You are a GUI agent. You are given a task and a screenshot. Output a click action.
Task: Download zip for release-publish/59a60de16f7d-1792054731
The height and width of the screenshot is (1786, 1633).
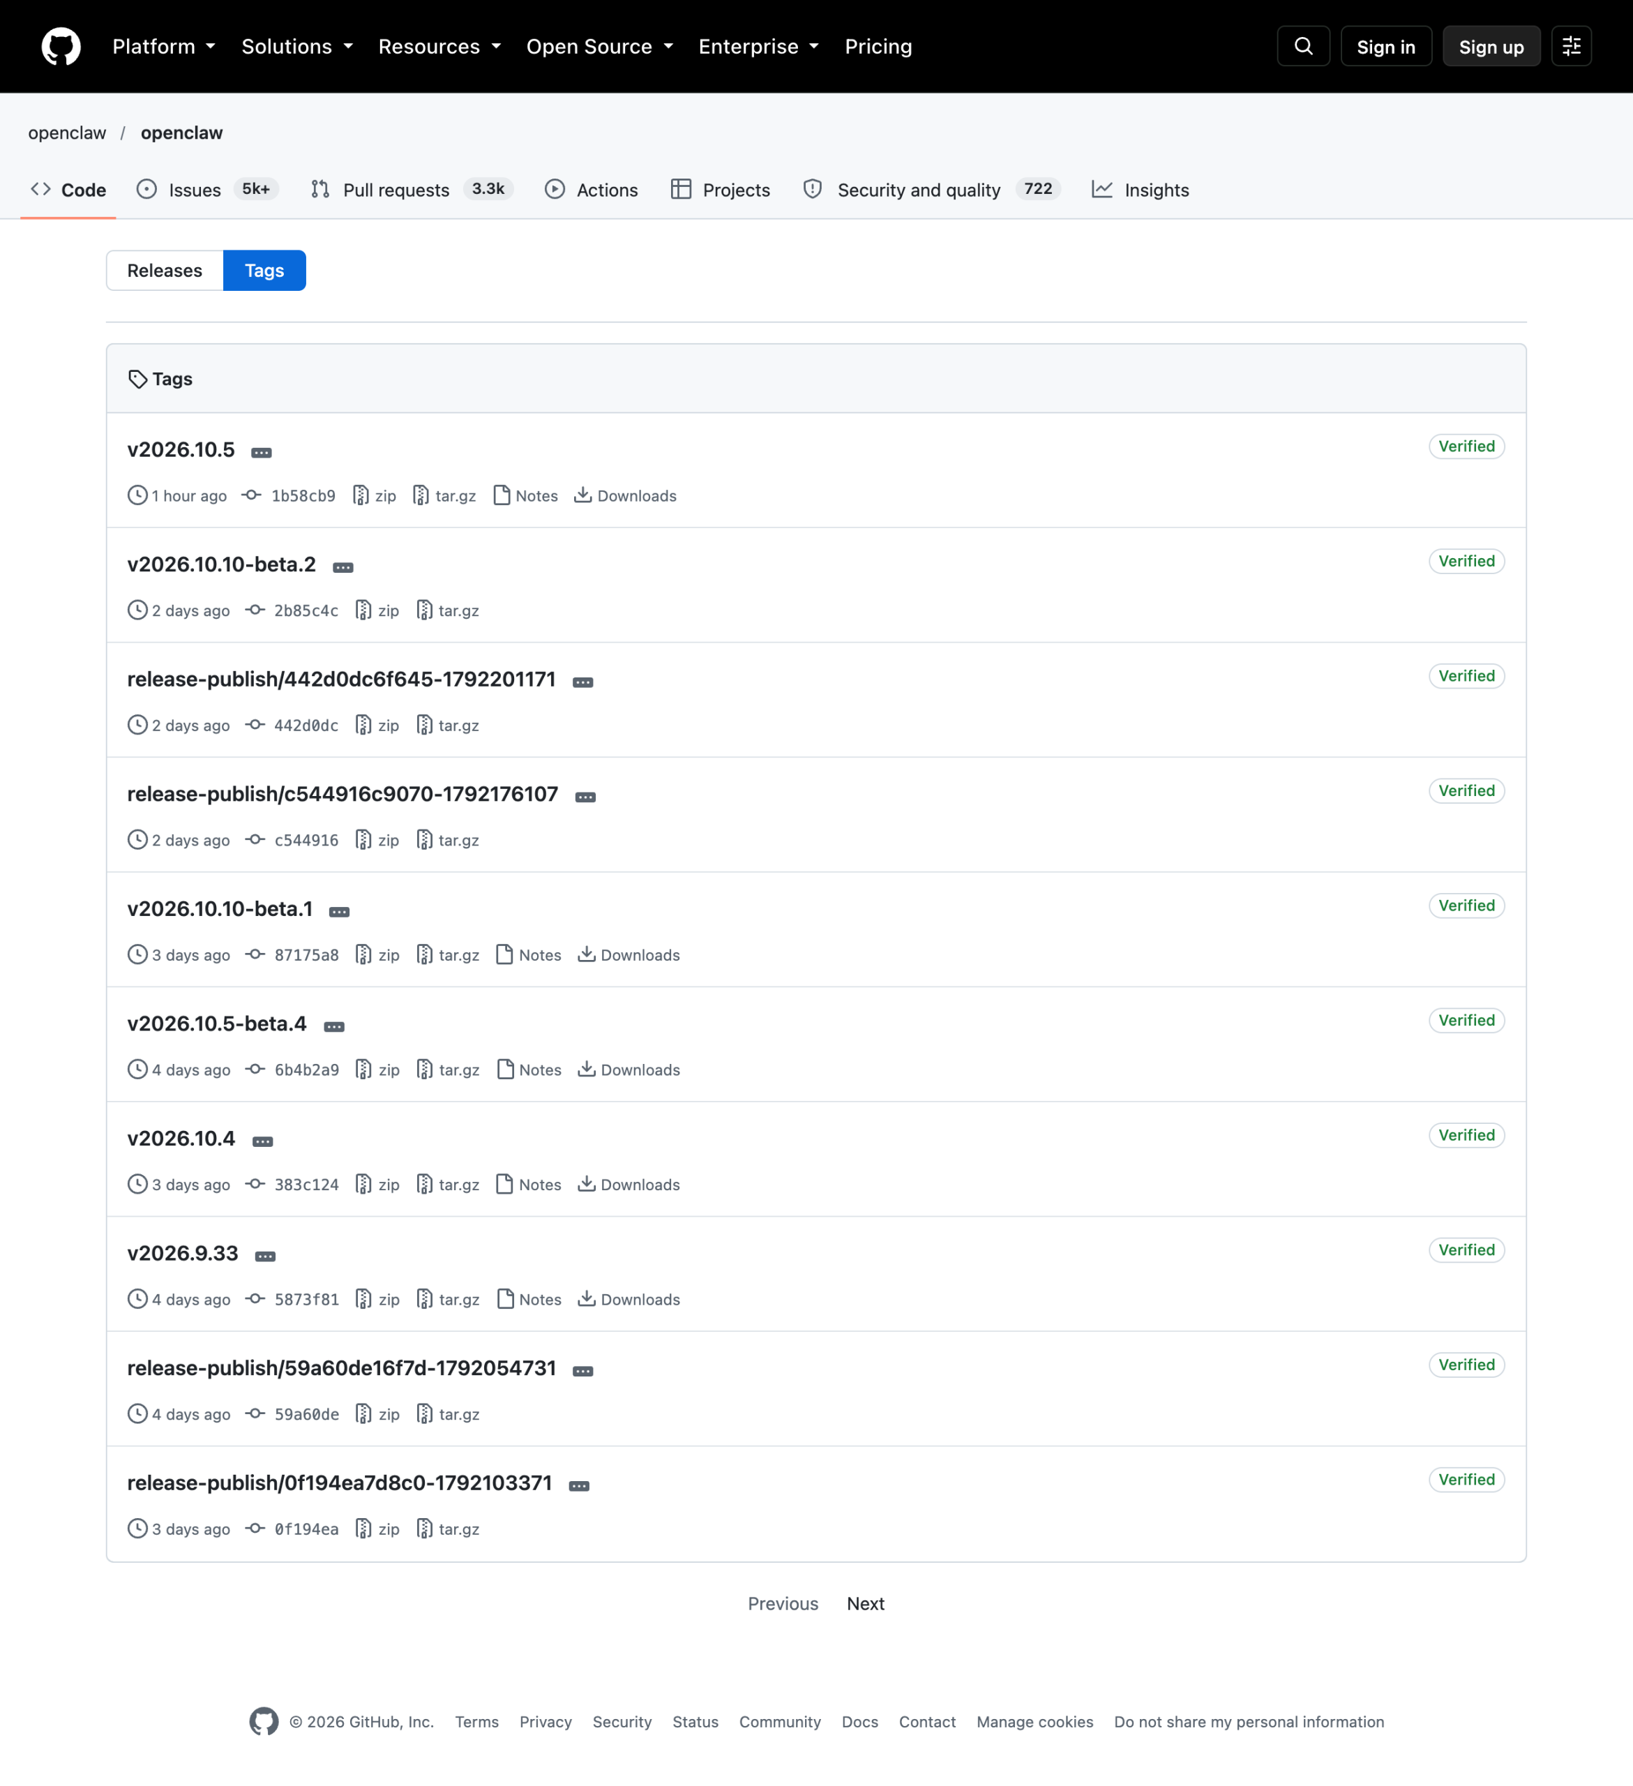(x=378, y=1414)
